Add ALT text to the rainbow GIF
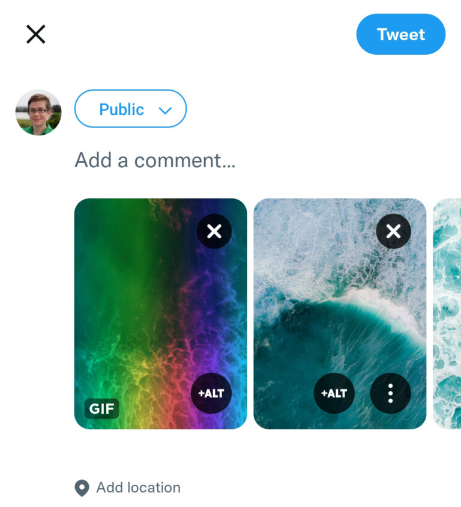 coord(211,393)
